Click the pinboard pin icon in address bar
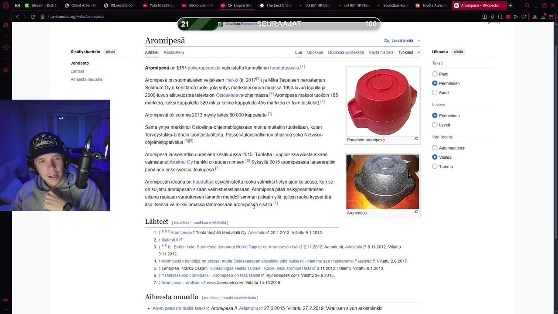558x314 pixels. click(492, 17)
